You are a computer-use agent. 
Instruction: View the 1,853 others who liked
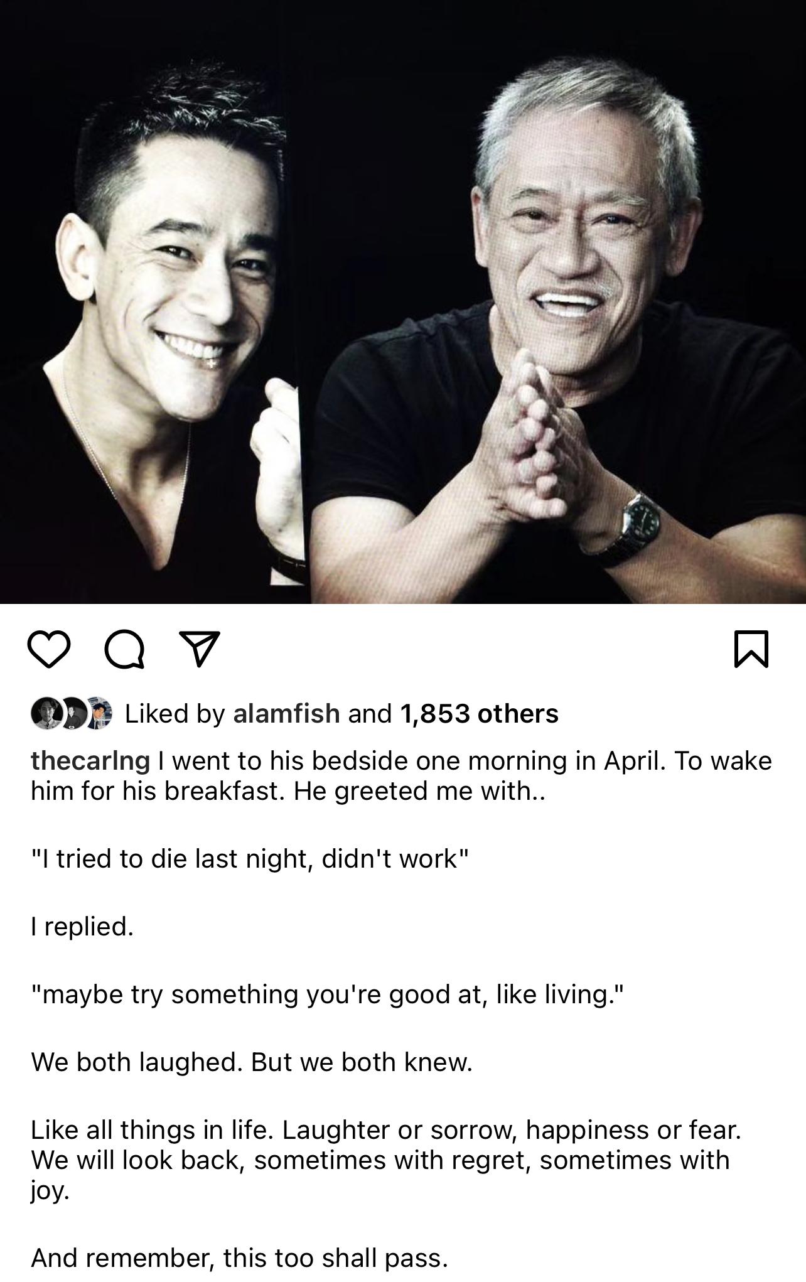click(478, 713)
